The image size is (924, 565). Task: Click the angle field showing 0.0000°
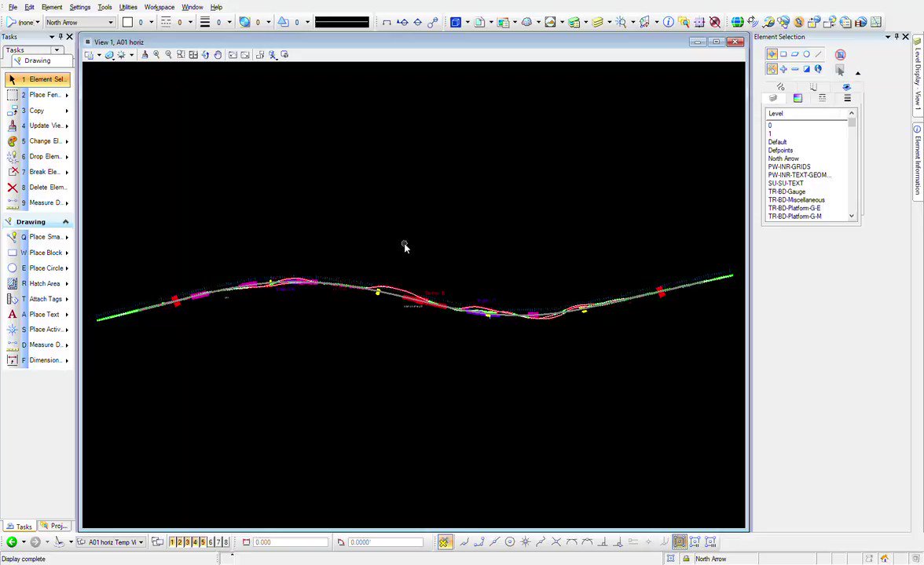click(385, 542)
